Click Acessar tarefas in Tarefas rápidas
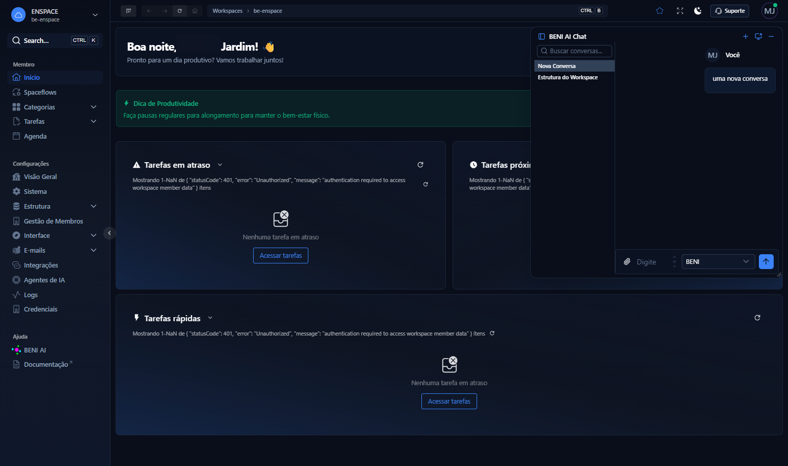Image resolution: width=788 pixels, height=466 pixels. 449,401
